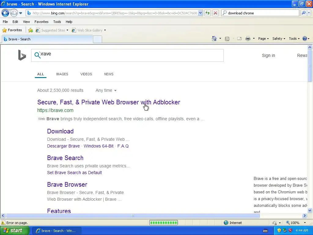This screenshot has height=235, width=313.
Task: Click the Read Mail envelope icon
Action: click(239, 39)
